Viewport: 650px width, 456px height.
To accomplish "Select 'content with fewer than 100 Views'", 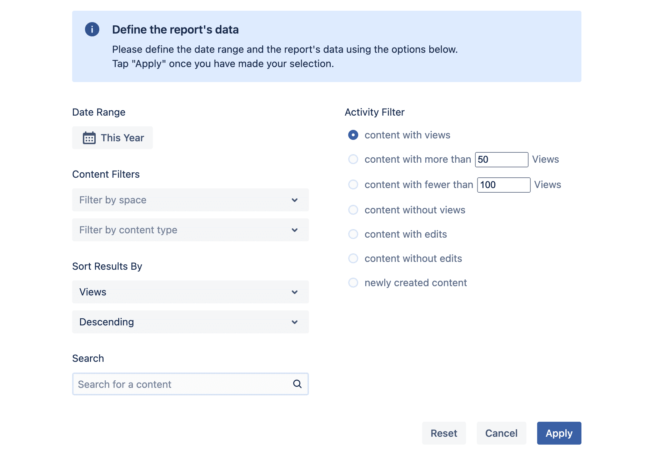I will click(x=353, y=184).
